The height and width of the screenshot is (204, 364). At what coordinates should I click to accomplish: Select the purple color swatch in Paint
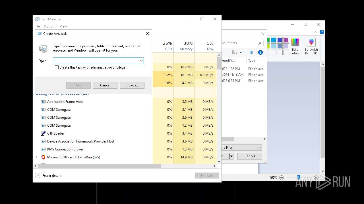click(x=286, y=40)
